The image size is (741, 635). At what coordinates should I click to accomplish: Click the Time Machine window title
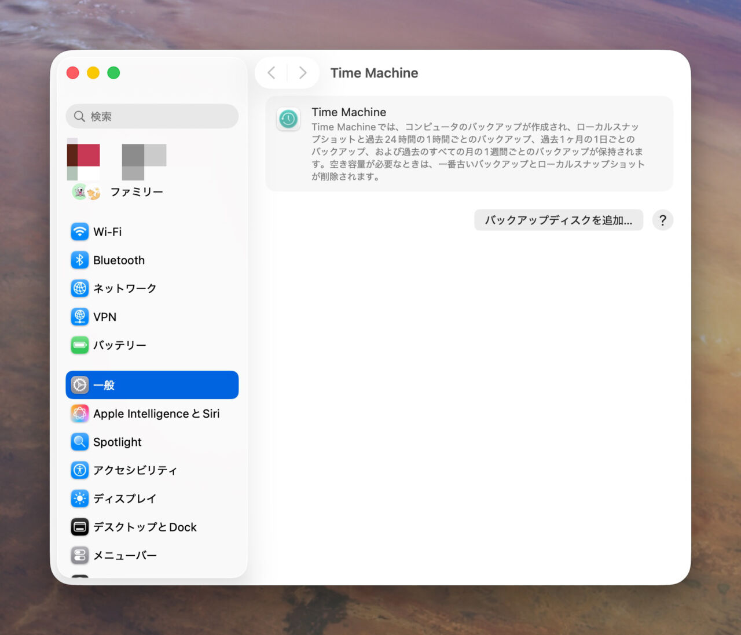[x=374, y=73]
